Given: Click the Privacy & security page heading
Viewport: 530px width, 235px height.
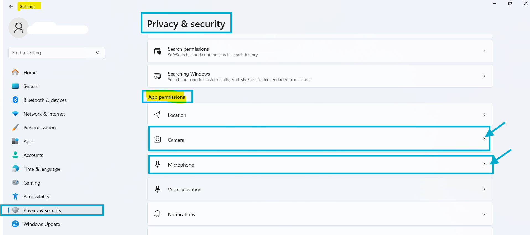Looking at the screenshot, I should [186, 24].
